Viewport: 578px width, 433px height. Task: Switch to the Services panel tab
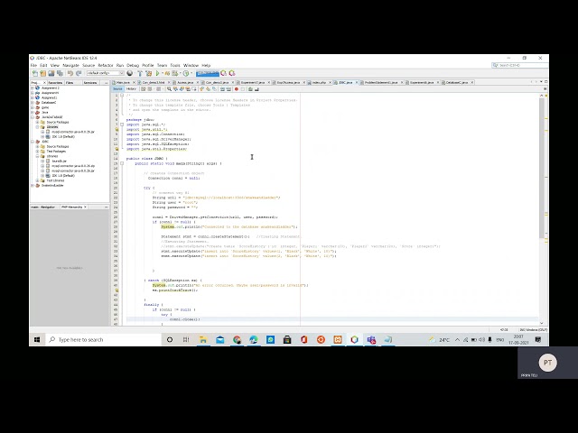(x=90, y=82)
